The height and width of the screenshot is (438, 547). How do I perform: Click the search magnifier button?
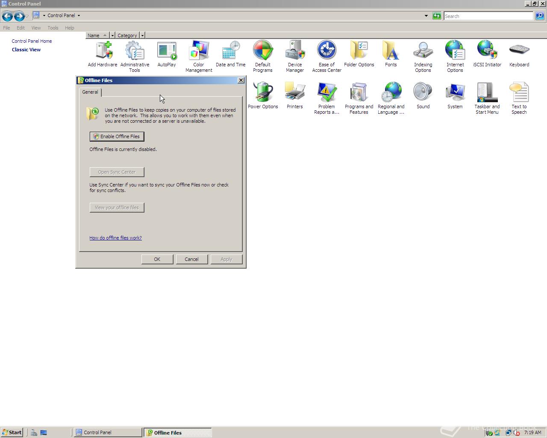click(540, 16)
